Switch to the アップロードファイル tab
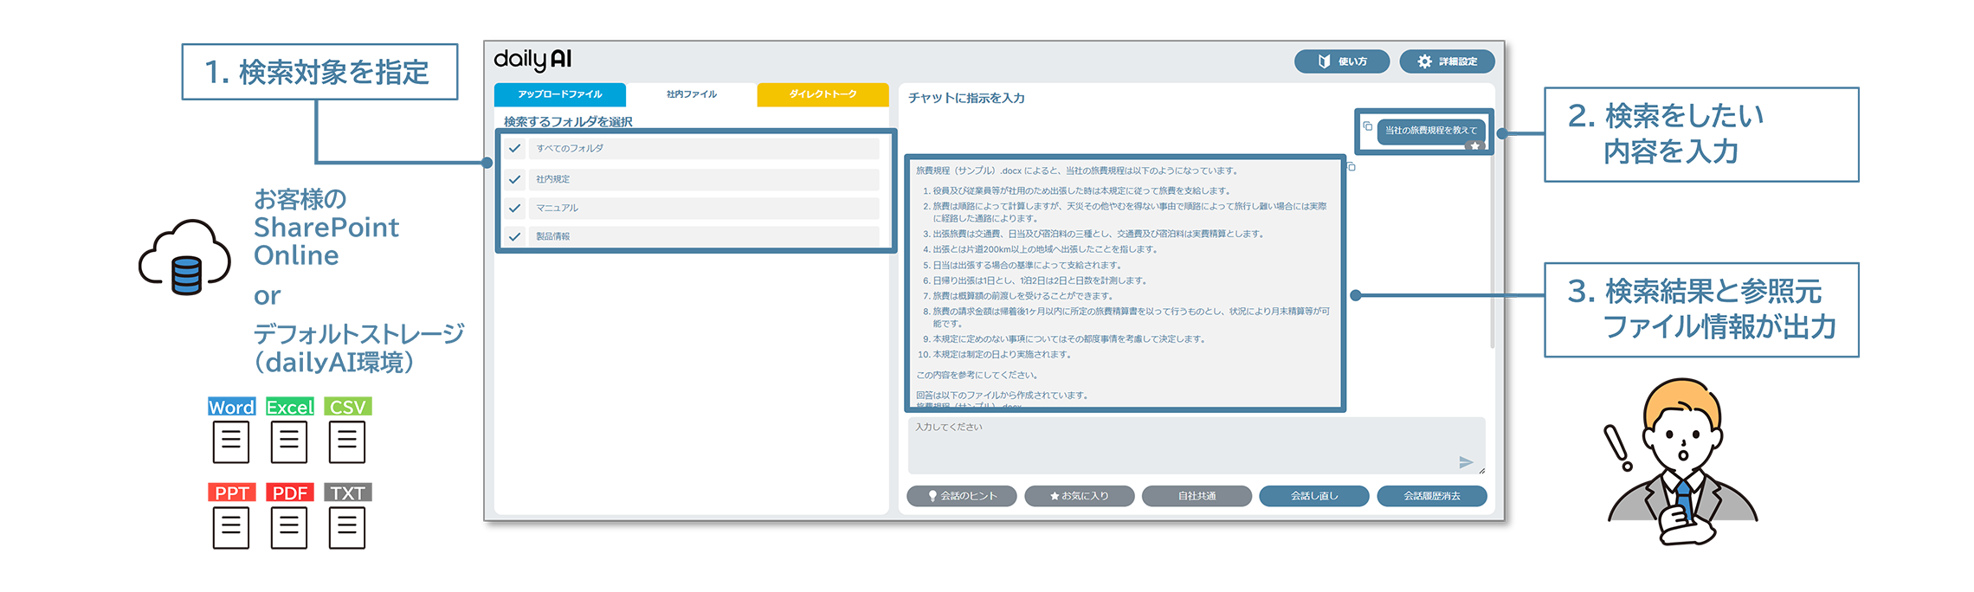The image size is (1974, 592). (560, 94)
